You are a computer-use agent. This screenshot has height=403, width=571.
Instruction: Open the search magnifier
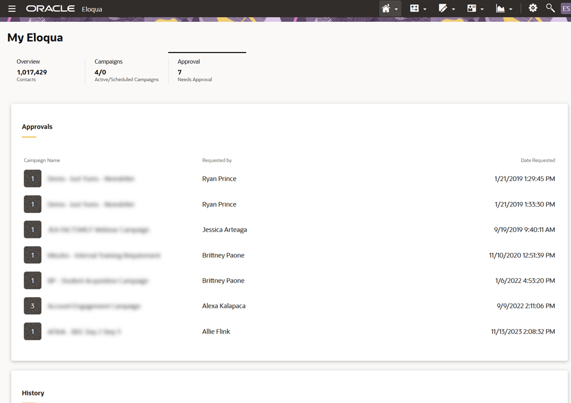pyautogui.click(x=550, y=8)
